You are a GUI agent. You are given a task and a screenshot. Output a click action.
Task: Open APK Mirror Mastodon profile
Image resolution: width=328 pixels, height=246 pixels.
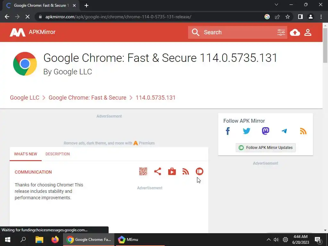pos(266,131)
